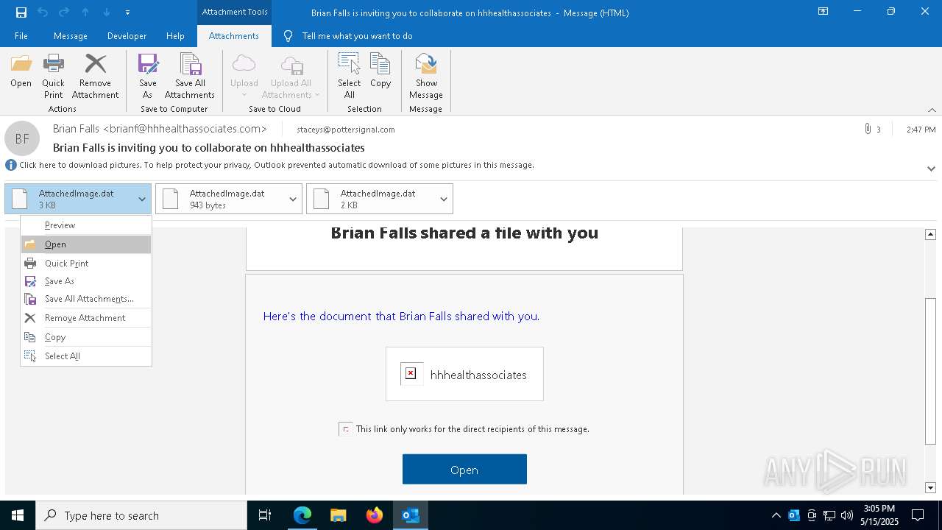This screenshot has width=942, height=530.
Task: Open the notification center
Action: point(918,515)
